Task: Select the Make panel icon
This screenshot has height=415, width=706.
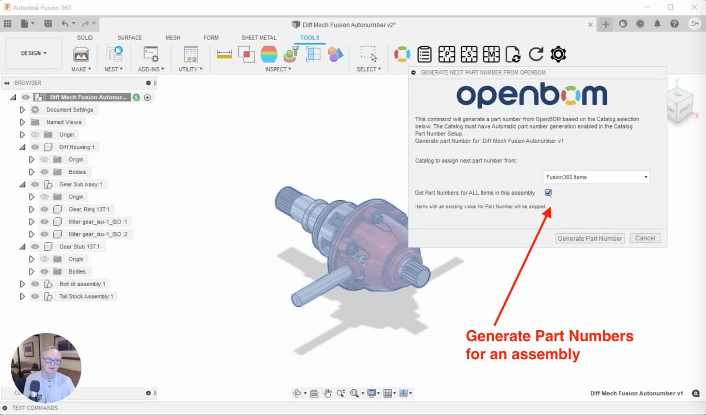Action: click(80, 54)
